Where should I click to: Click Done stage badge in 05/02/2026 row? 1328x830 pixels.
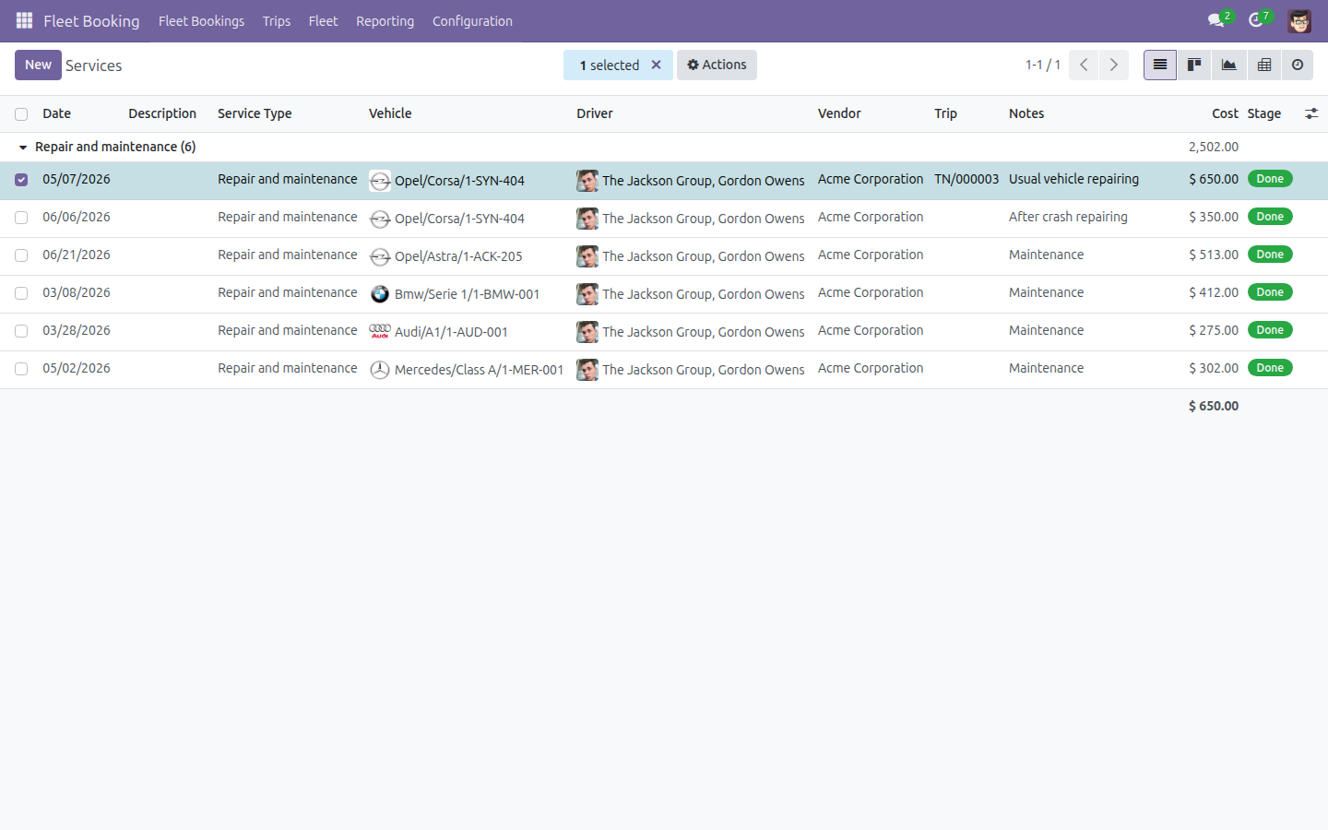[1270, 368]
